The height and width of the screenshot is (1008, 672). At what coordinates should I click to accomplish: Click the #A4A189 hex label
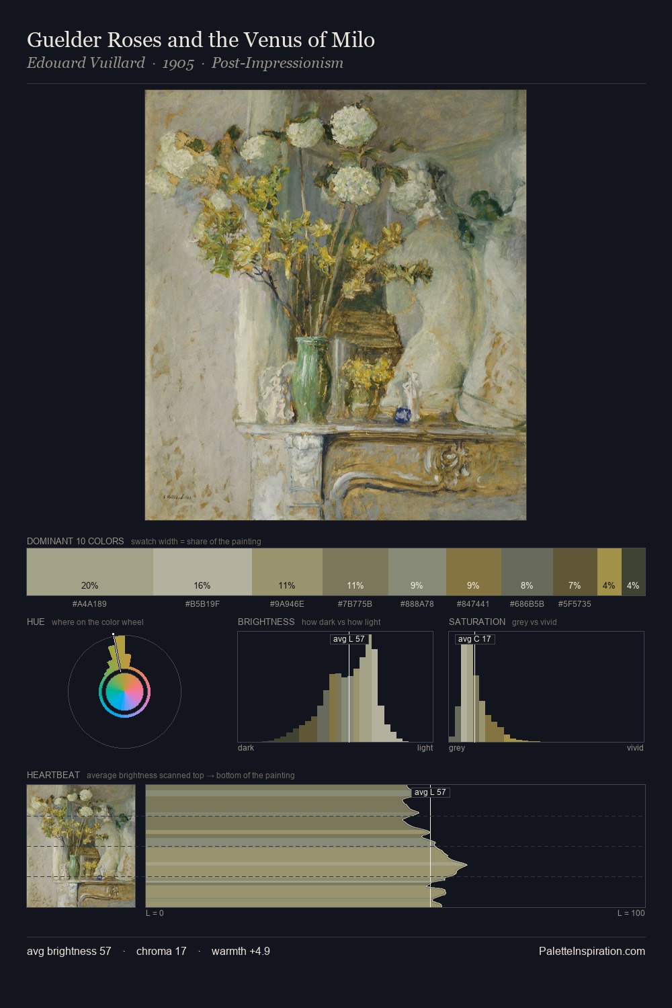(89, 604)
